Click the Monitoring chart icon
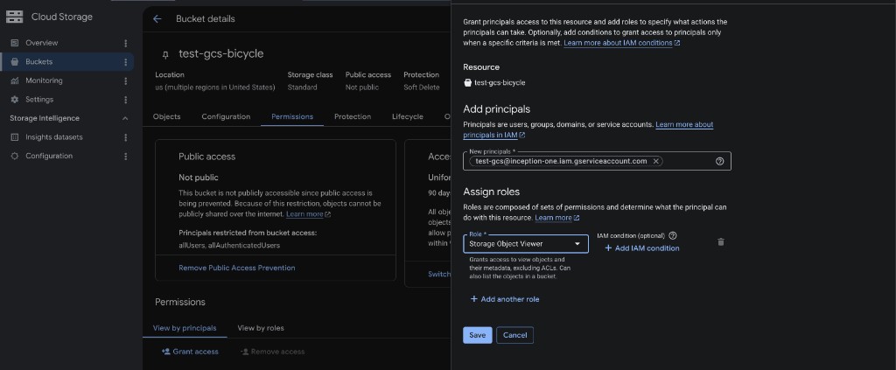896x370 pixels. [x=15, y=80]
